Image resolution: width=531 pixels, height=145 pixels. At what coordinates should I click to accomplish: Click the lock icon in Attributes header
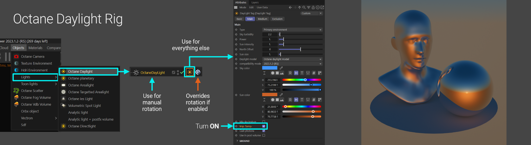coord(313,7)
